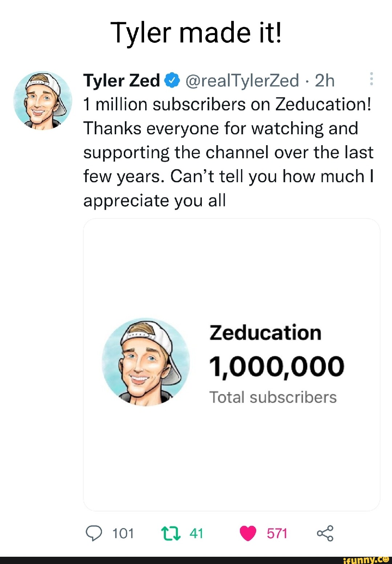Click the reply speech bubble icon
392x564 pixels.
94,533
